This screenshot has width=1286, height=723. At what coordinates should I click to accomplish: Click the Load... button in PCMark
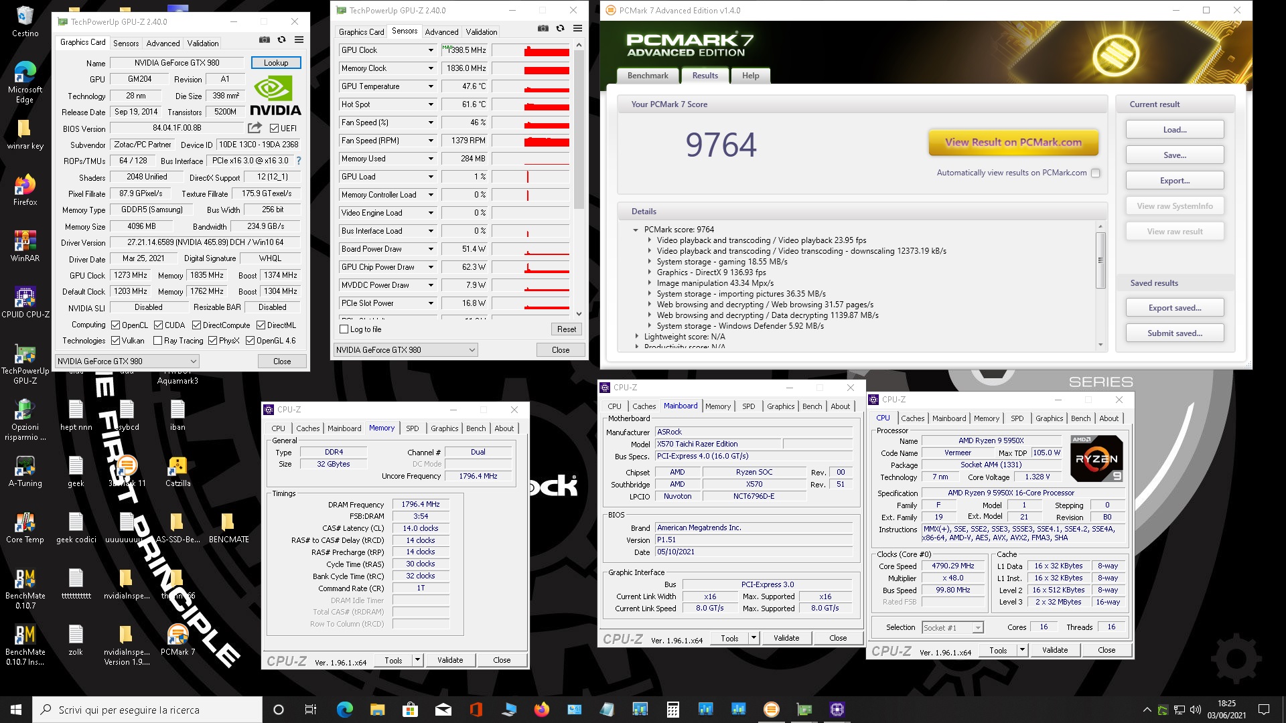[x=1175, y=130]
